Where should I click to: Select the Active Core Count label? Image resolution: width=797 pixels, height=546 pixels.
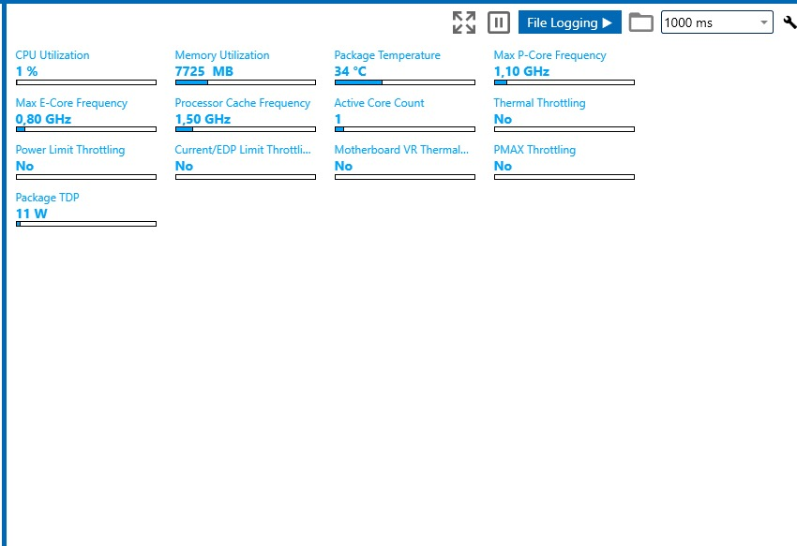[x=379, y=103]
